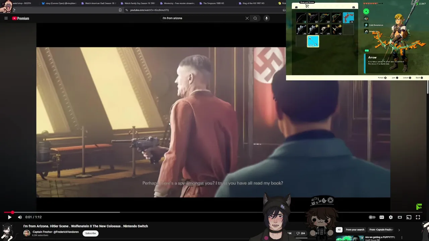Select the All filter chip
This screenshot has height=241, width=429.
coord(339,230)
